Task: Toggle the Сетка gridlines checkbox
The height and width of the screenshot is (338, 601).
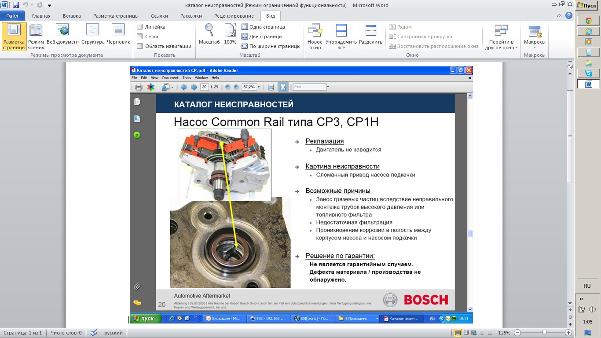Action: point(140,37)
